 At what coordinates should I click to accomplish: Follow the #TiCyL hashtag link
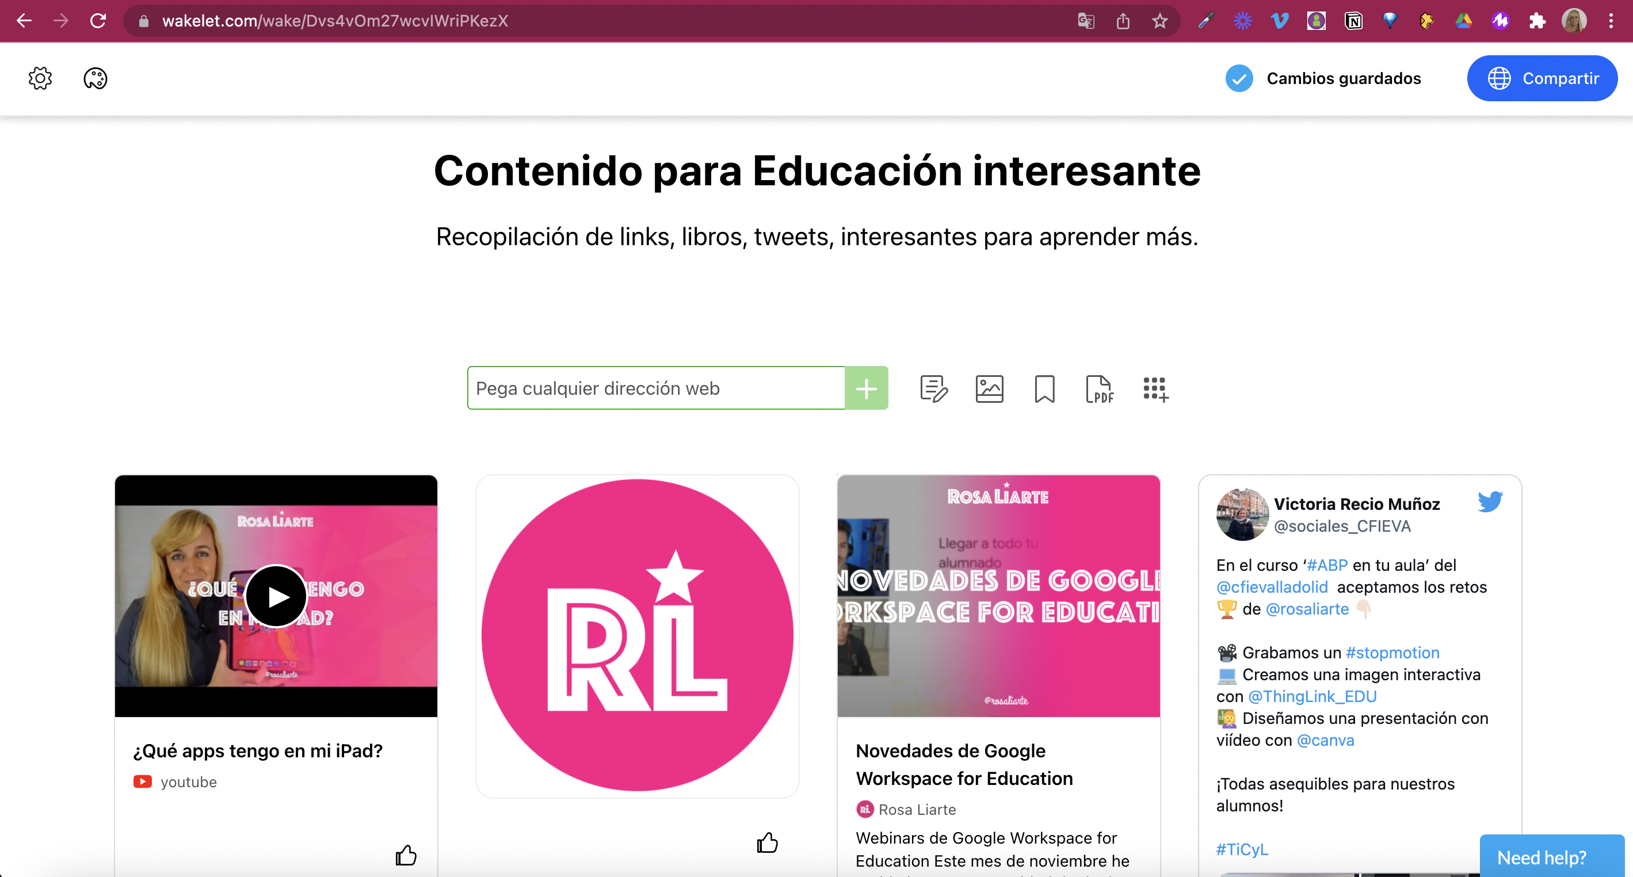pyautogui.click(x=1241, y=849)
